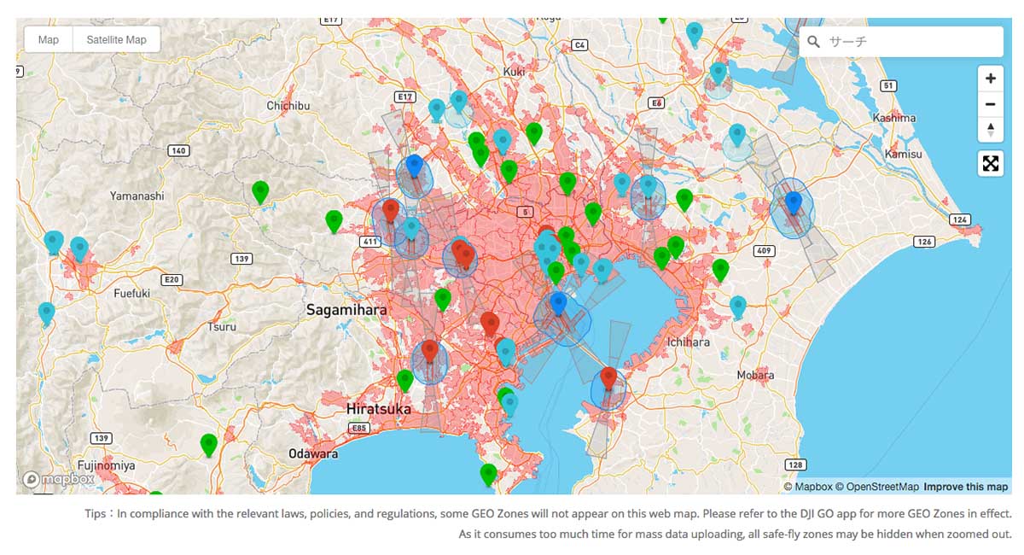Toggle fullscreen map view
Screen dimensions: 1024x555
(990, 163)
